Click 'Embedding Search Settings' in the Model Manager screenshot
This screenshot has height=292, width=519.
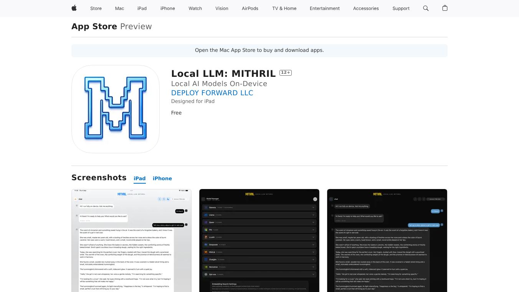tap(224, 284)
